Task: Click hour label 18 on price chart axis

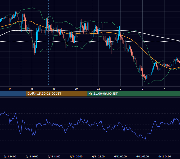Action: [54, 89]
